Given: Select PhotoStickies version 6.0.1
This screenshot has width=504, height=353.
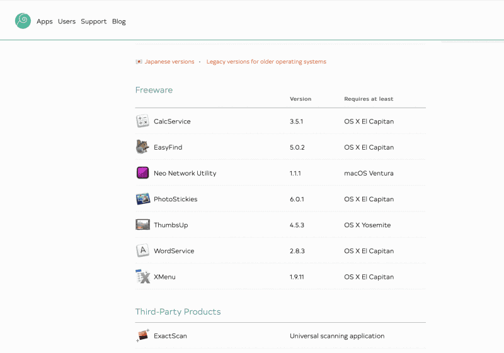Looking at the screenshot, I should 297,199.
